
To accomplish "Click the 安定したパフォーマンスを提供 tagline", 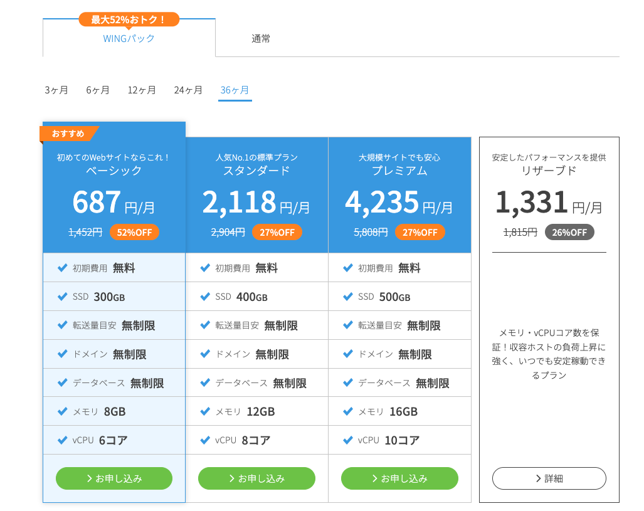I will click(x=549, y=157).
